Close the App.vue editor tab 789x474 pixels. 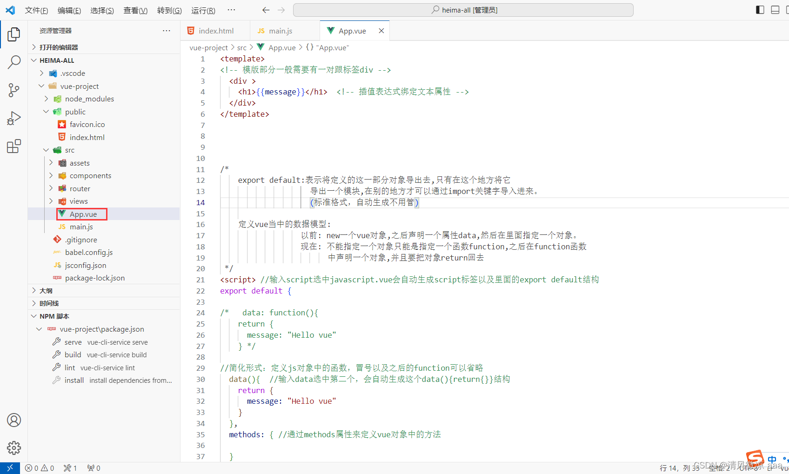click(x=381, y=31)
